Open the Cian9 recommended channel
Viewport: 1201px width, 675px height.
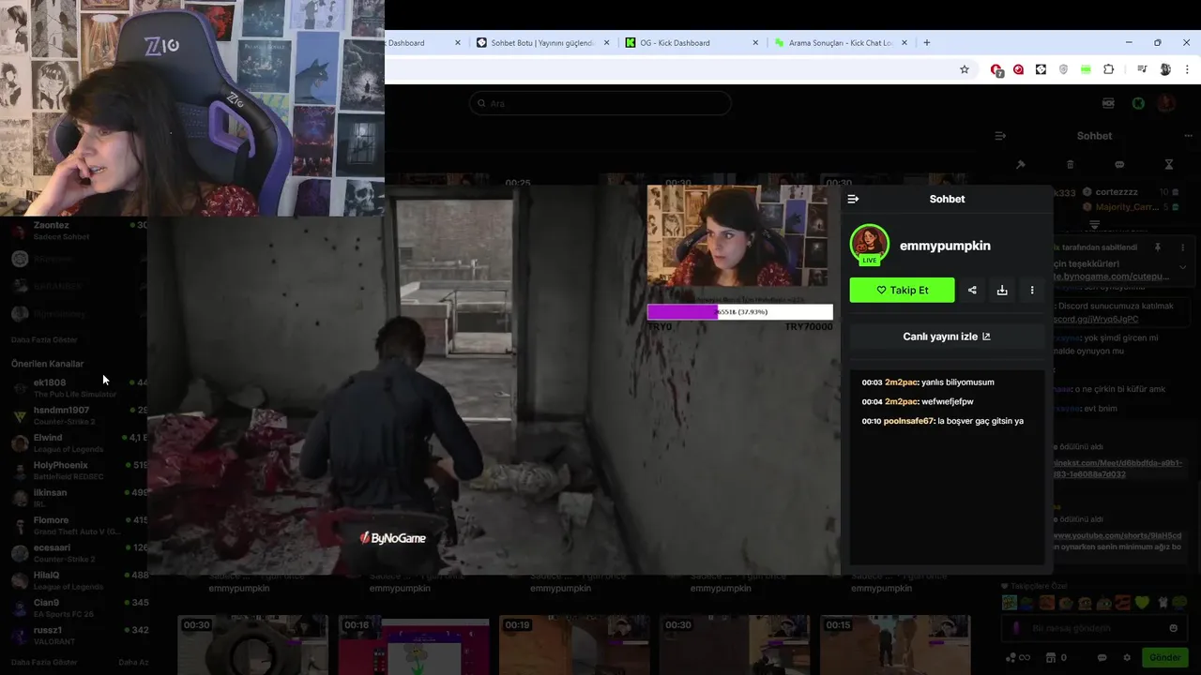point(79,608)
